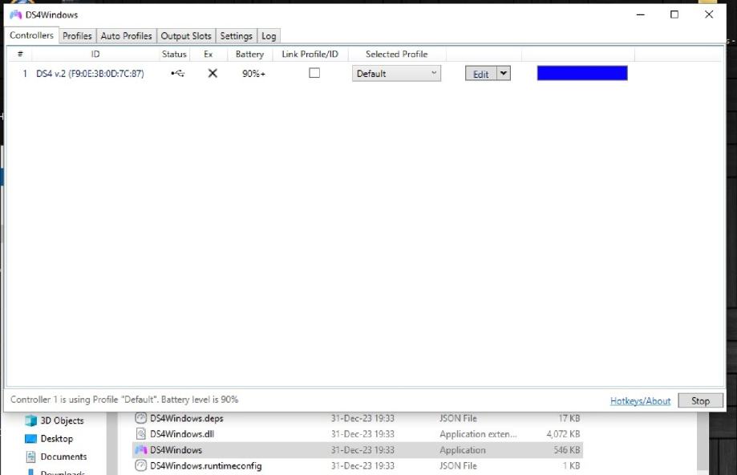Image resolution: width=737 pixels, height=475 pixels.
Task: View the Log tab
Action: pos(269,36)
